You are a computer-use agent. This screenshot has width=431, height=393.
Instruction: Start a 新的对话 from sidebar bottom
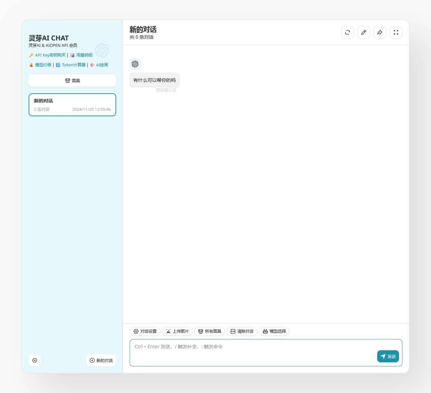click(x=101, y=360)
